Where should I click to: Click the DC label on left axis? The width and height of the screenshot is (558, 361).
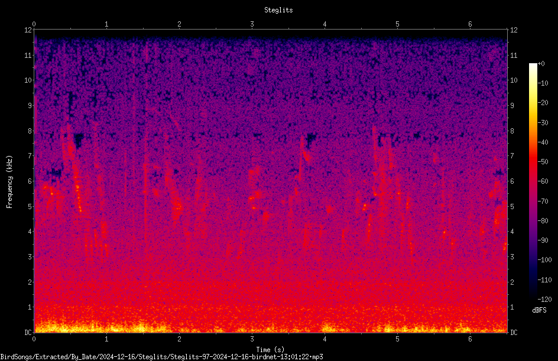[28, 332]
